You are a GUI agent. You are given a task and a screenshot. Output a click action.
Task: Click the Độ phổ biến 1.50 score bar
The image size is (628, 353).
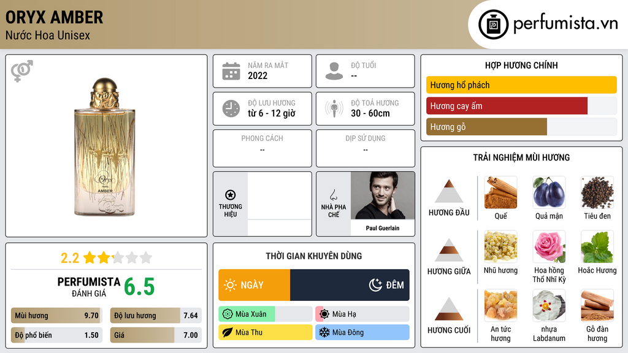click(56, 335)
